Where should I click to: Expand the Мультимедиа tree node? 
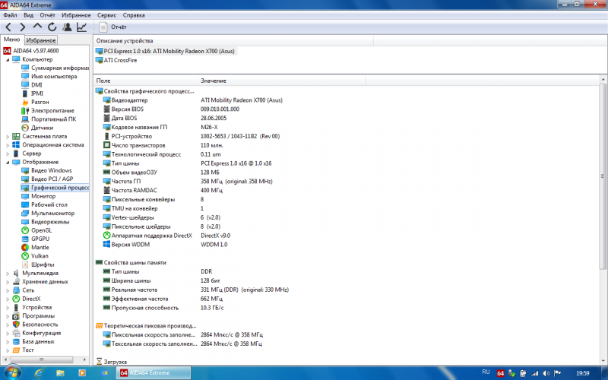click(8, 273)
